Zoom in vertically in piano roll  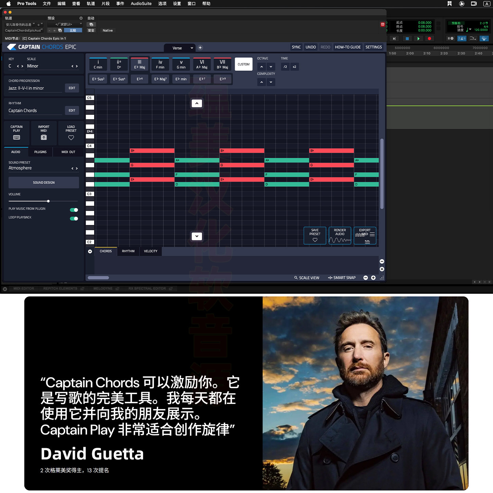pos(382,269)
